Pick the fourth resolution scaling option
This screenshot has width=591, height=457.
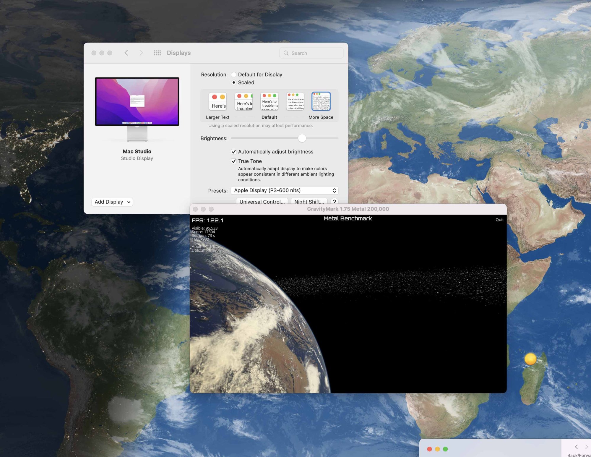[295, 102]
